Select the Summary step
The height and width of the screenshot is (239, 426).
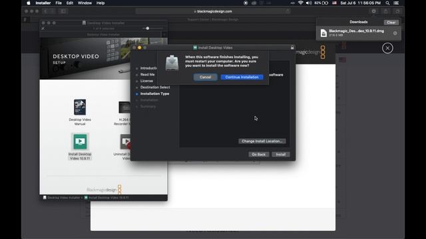click(148, 106)
